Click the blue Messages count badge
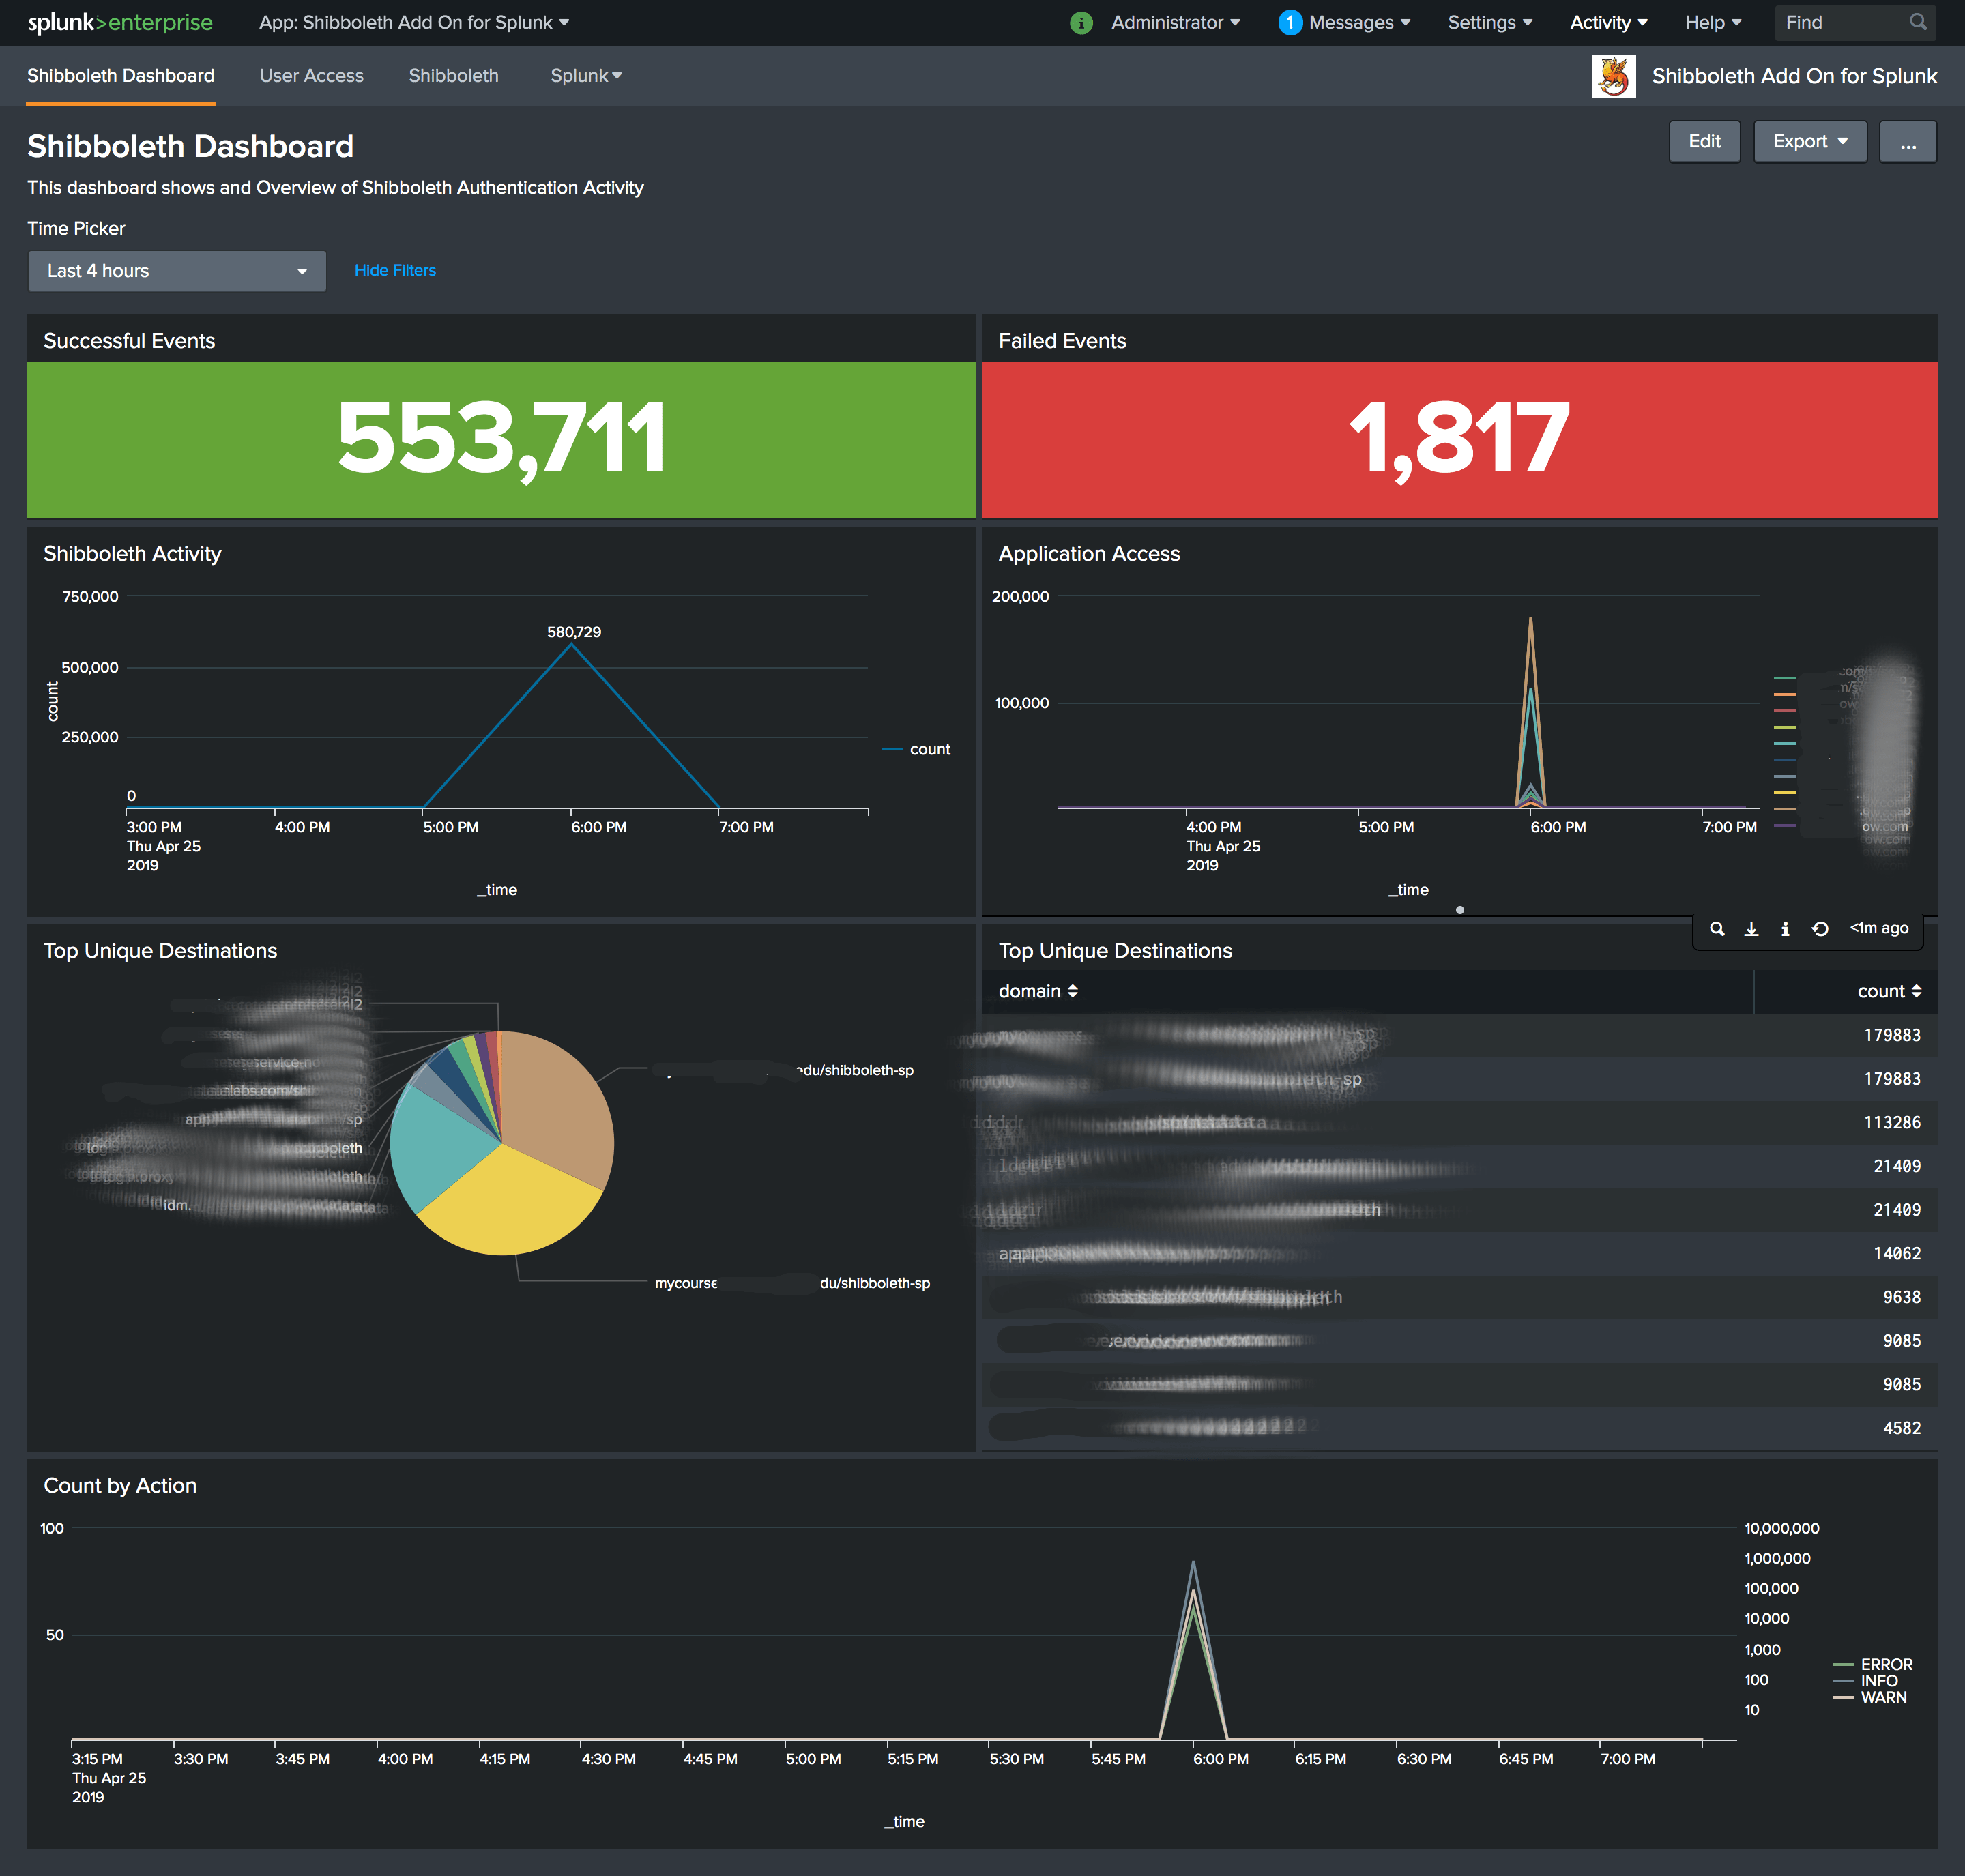This screenshot has width=1965, height=1876. click(x=1289, y=22)
